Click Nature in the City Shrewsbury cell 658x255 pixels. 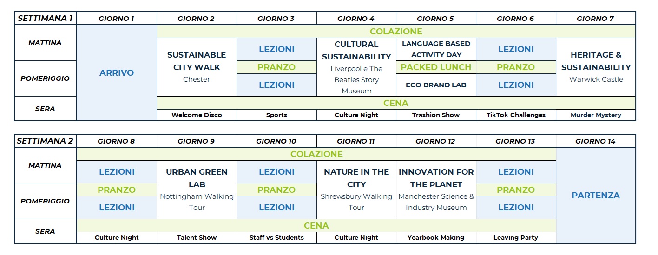[x=356, y=189]
